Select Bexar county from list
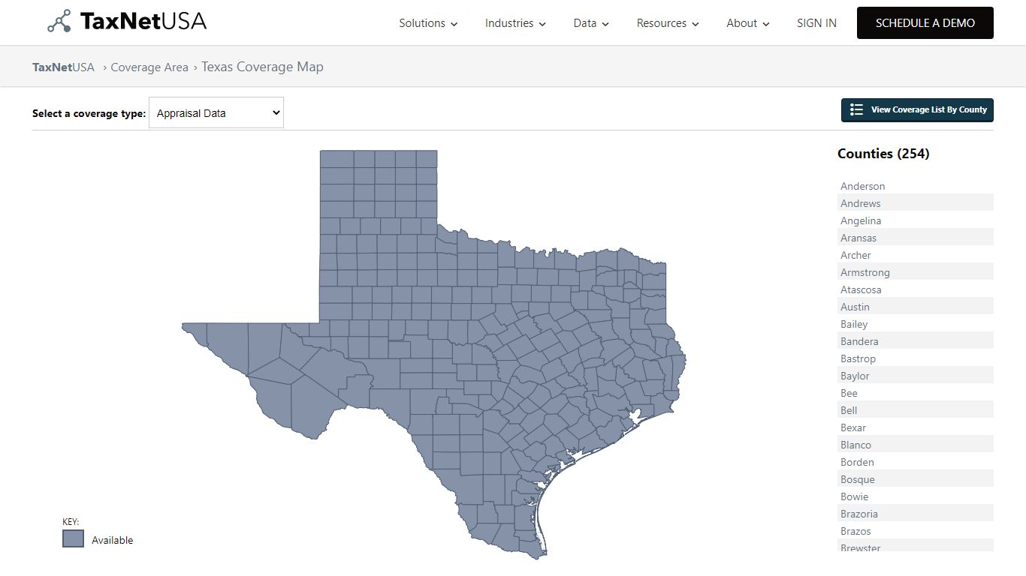 [916, 427]
